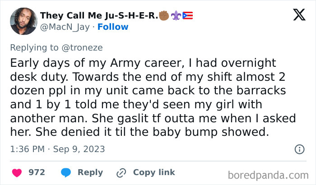Image resolution: width=316 pixels, height=185 pixels.
Task: Click the fleur-de-lis emoji
Action: coord(176,16)
